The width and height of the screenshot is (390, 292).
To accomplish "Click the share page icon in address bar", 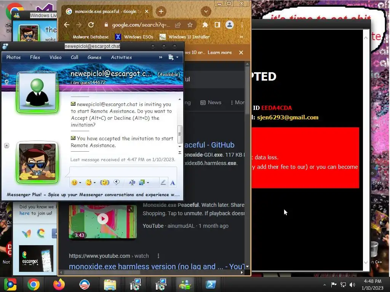I will 178,25.
